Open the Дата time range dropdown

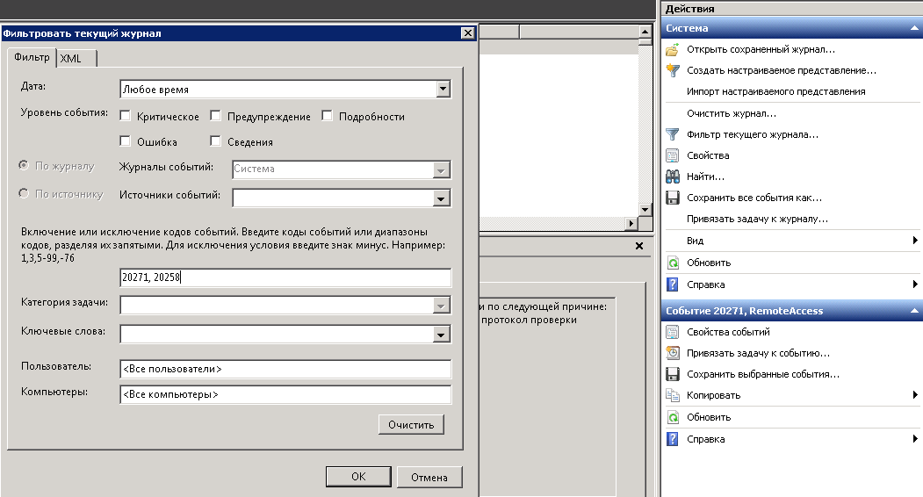coord(443,89)
